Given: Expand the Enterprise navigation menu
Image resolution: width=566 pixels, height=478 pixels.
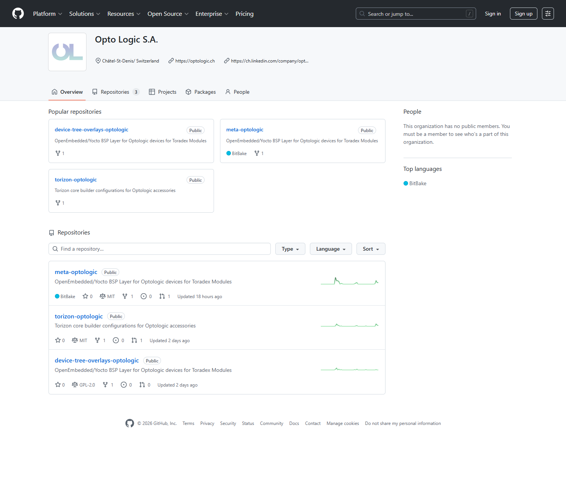Looking at the screenshot, I should pos(212,14).
